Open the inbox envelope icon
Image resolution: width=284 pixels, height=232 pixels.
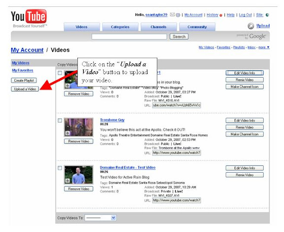tap(172, 14)
